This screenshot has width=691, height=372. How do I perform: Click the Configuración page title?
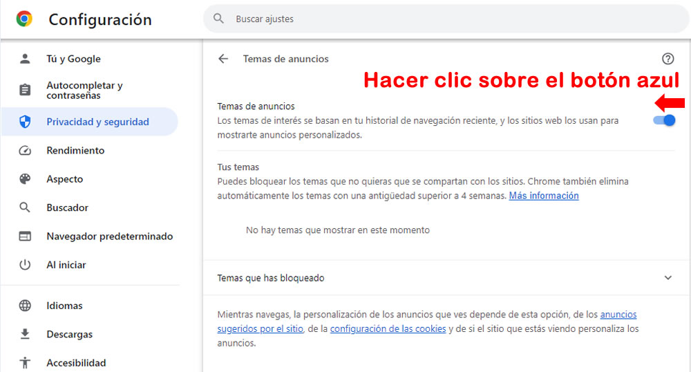(100, 19)
